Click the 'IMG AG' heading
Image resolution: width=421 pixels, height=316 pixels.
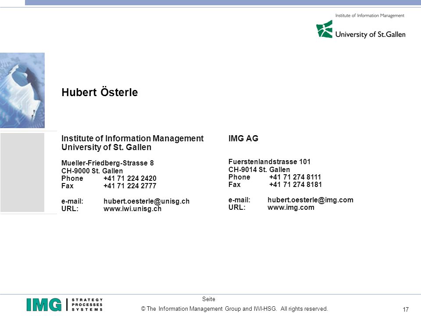point(243,138)
